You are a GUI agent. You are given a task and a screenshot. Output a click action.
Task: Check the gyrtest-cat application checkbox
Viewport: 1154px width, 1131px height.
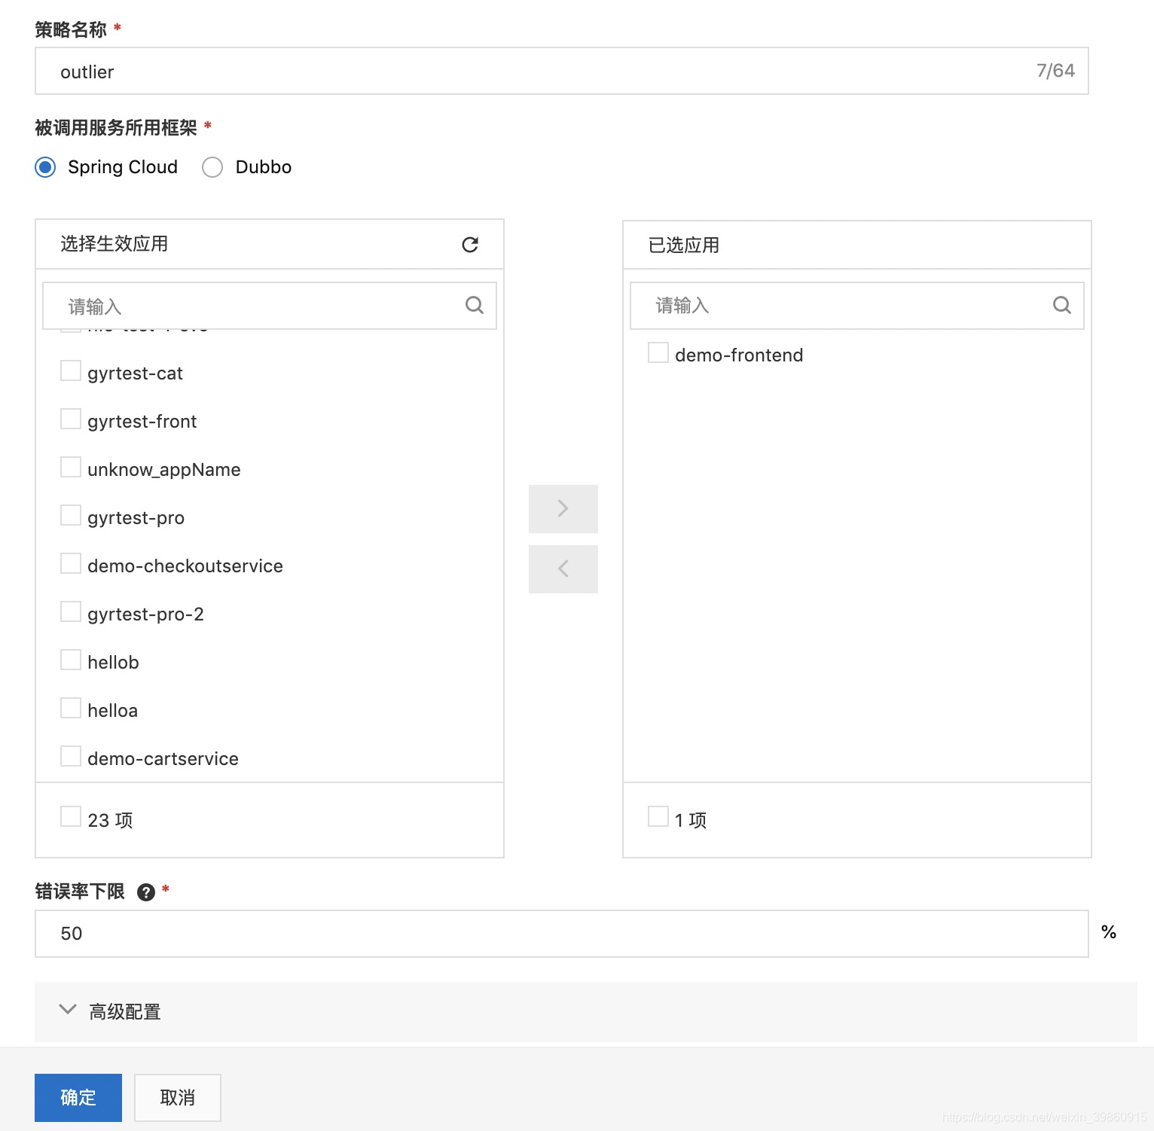(70, 370)
